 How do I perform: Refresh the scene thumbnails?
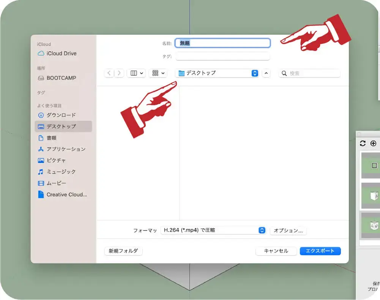363,144
